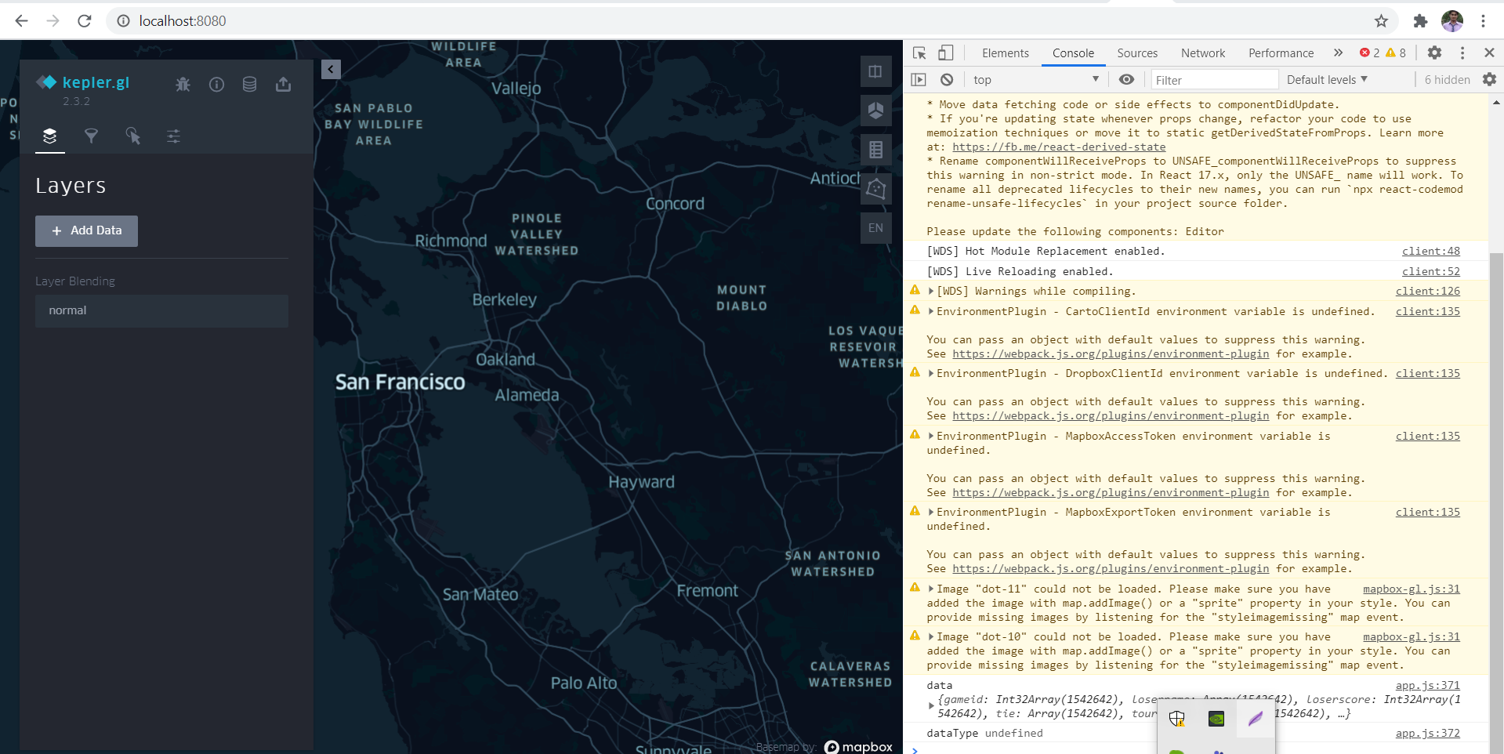Click the Add Data button

86,230
